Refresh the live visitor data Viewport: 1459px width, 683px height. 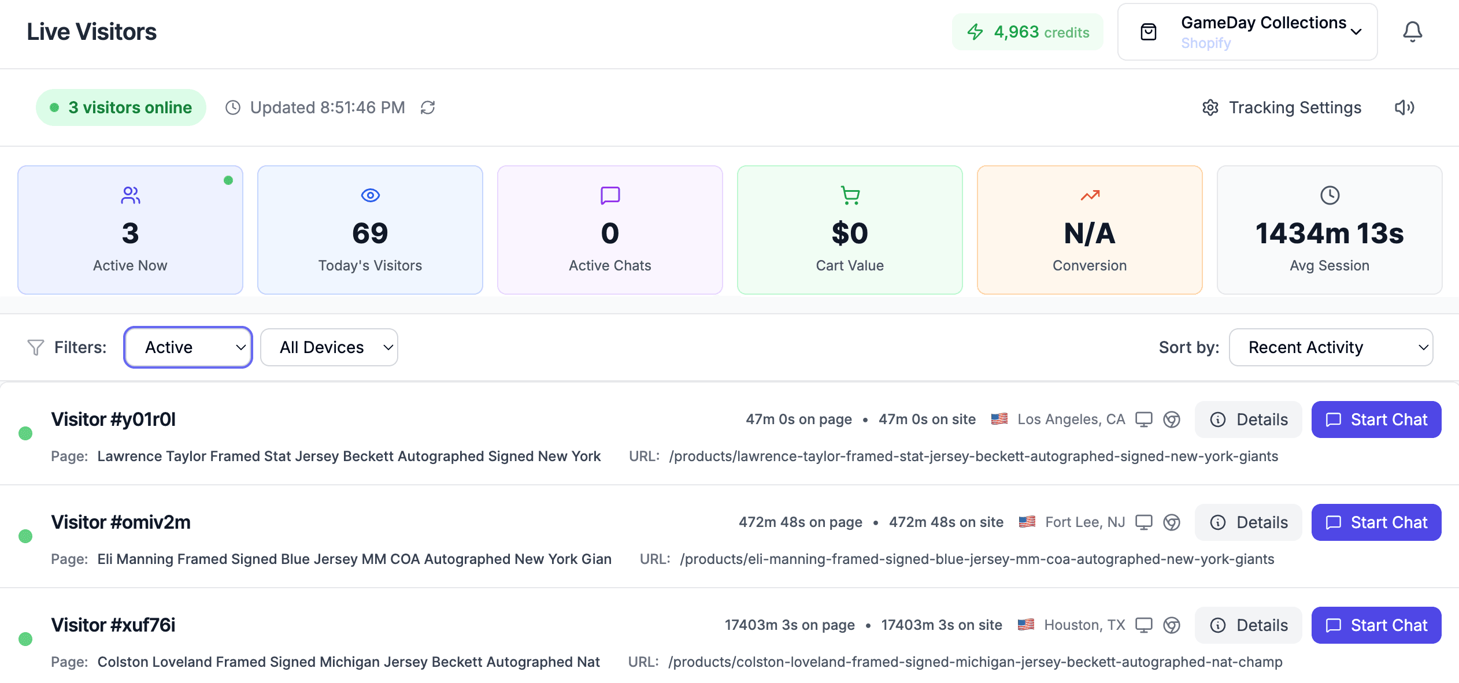click(x=428, y=107)
